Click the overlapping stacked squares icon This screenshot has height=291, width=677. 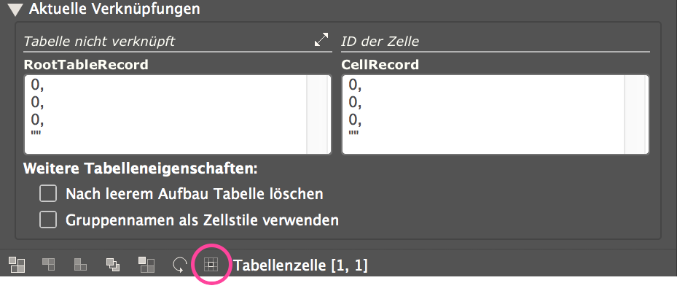[113, 264]
